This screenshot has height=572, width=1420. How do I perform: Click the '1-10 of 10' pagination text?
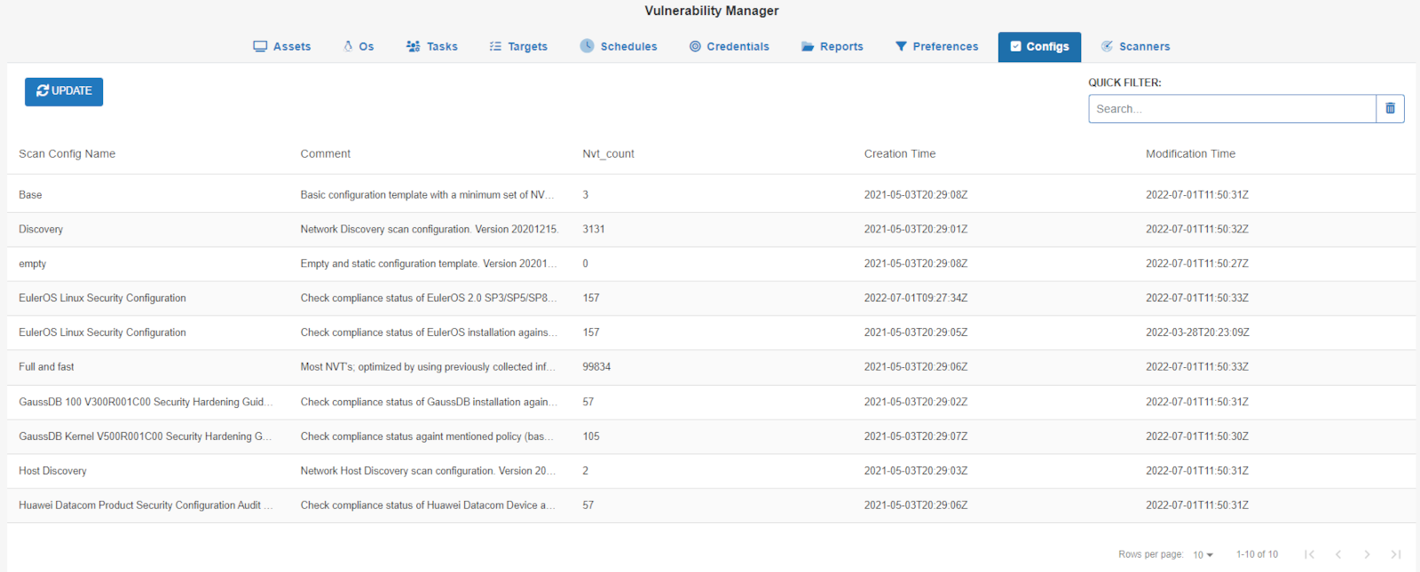pyautogui.click(x=1257, y=554)
